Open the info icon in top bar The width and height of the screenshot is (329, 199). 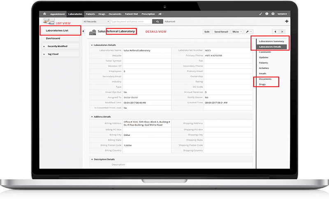pos(266,14)
